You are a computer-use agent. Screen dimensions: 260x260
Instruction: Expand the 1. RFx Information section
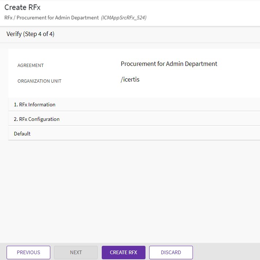pos(35,105)
